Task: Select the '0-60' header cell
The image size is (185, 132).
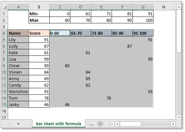Action: point(60,33)
